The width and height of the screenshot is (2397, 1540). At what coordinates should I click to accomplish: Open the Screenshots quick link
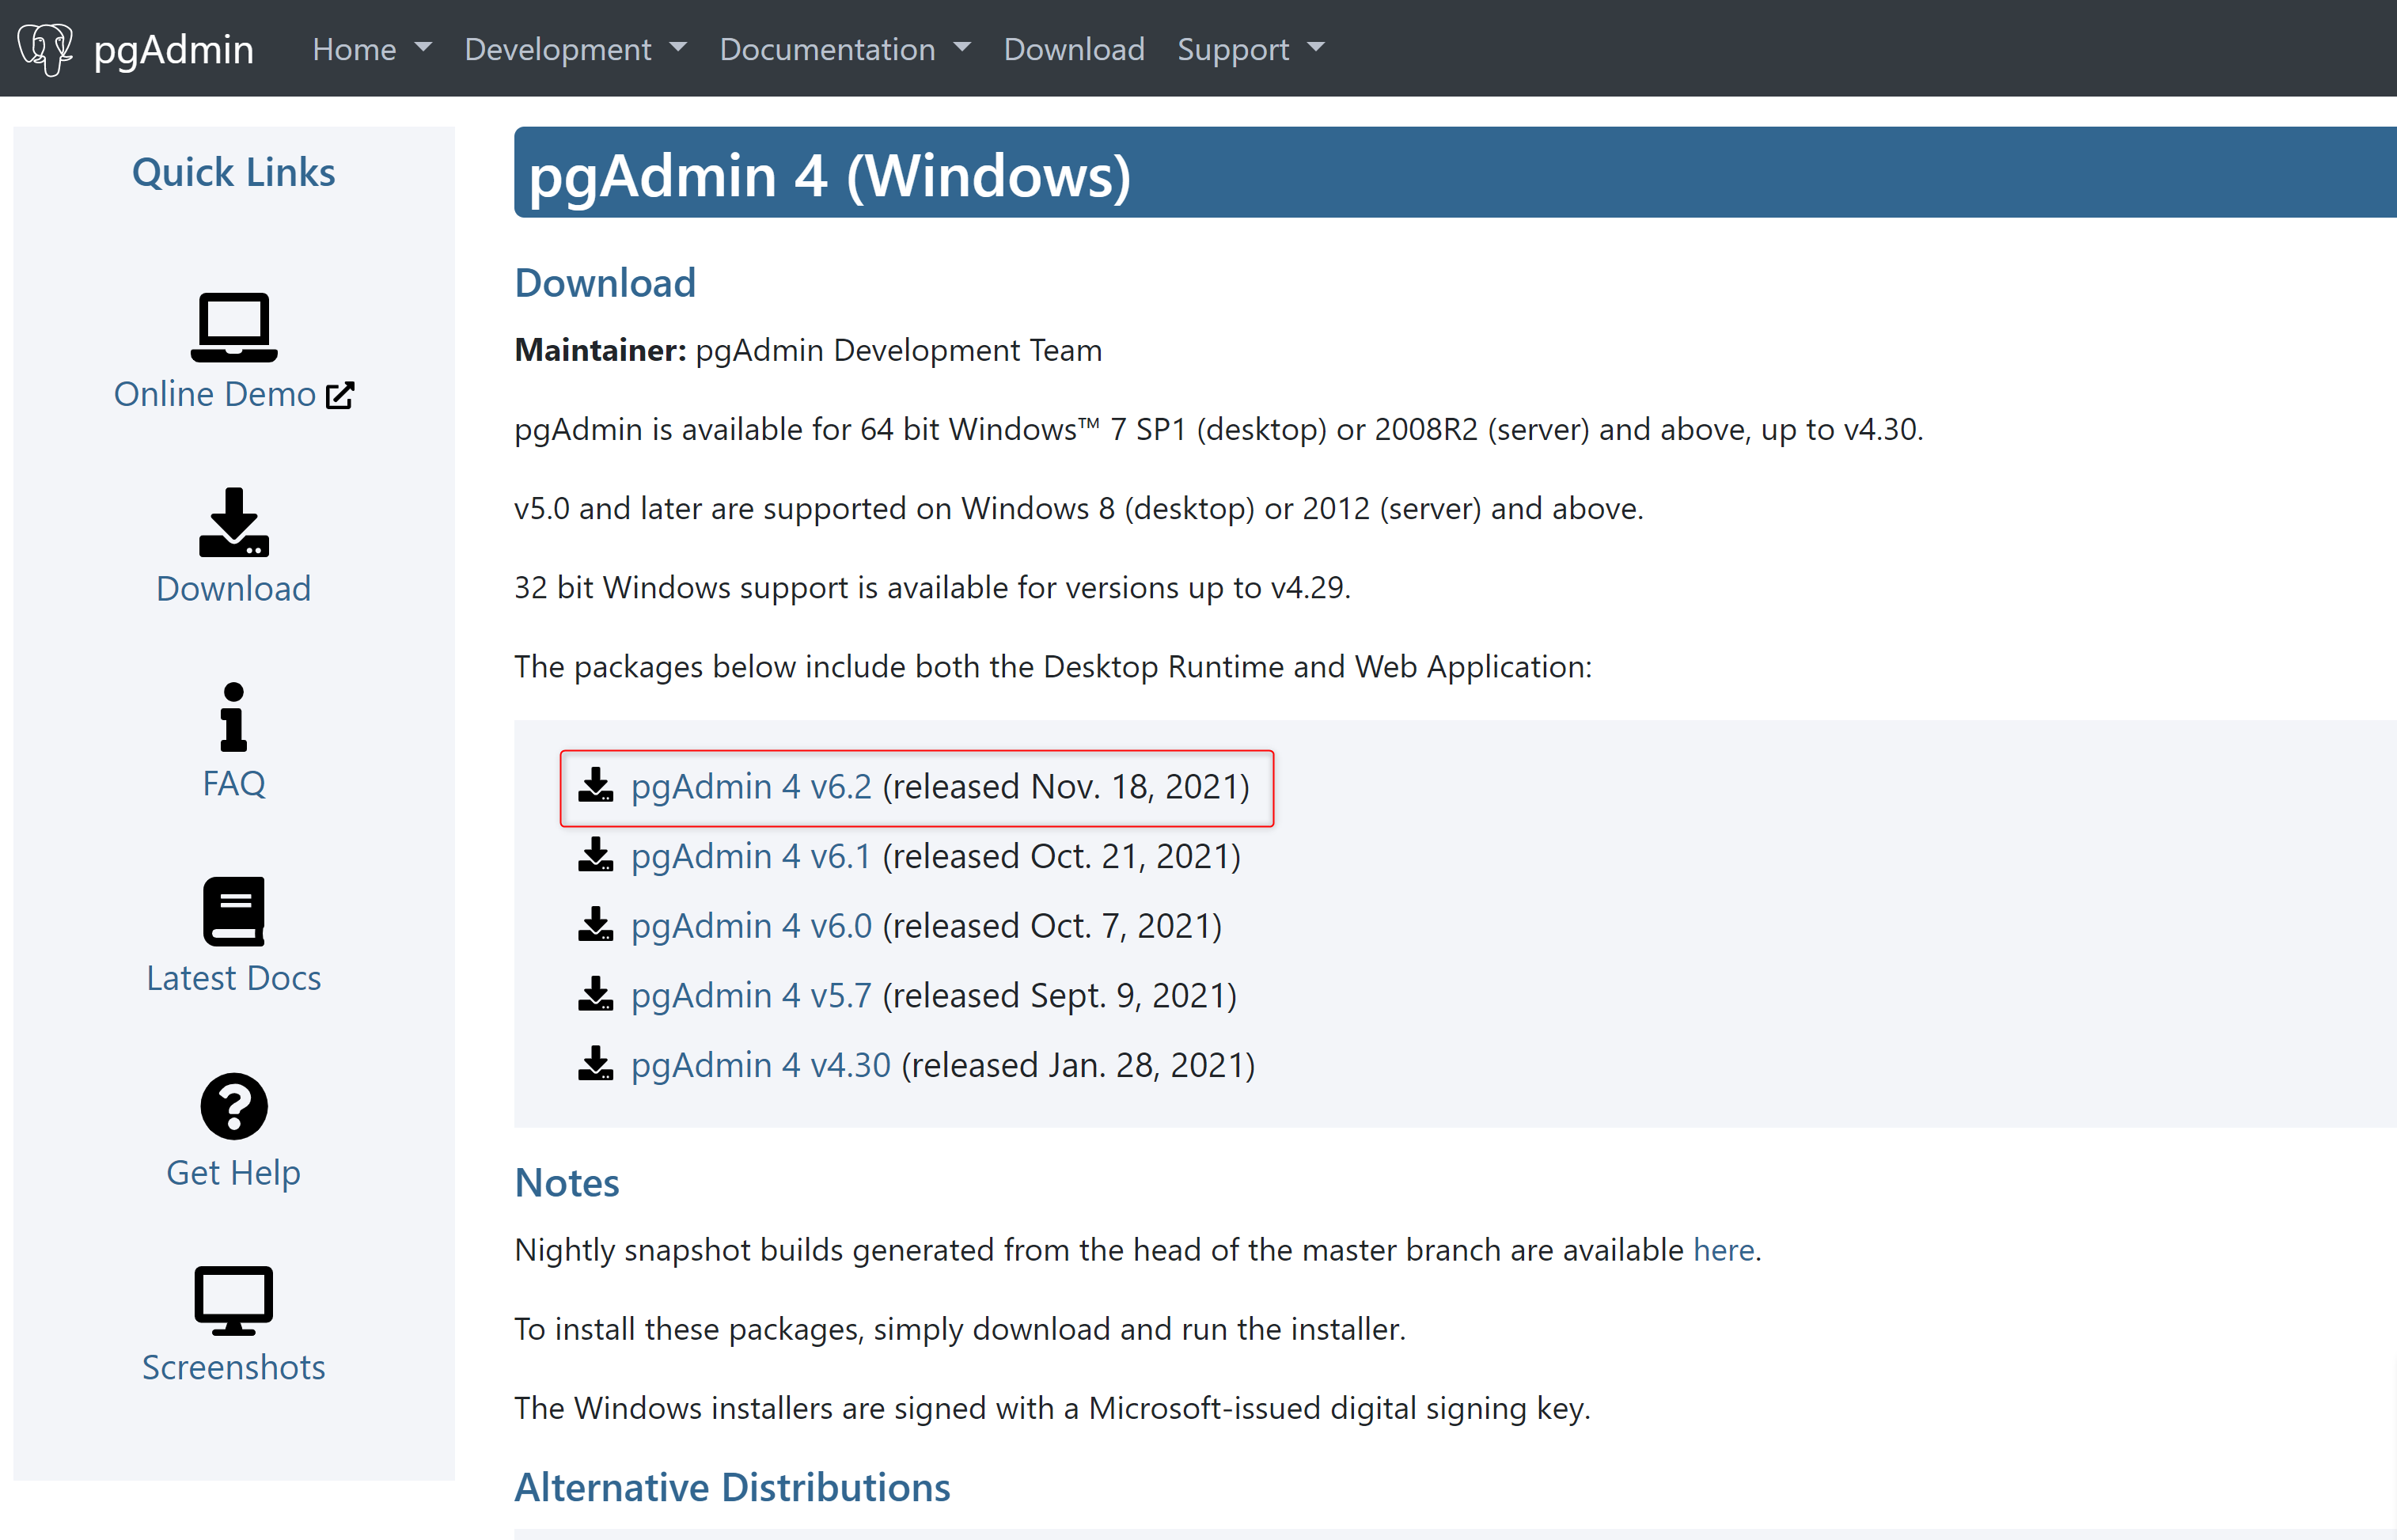point(234,1367)
